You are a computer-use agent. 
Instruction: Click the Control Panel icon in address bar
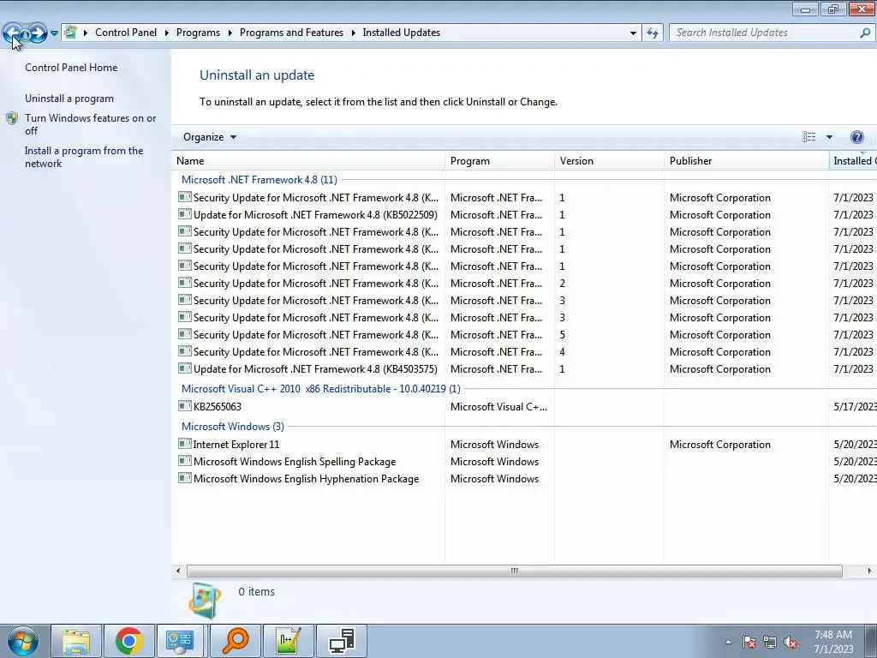[70, 33]
